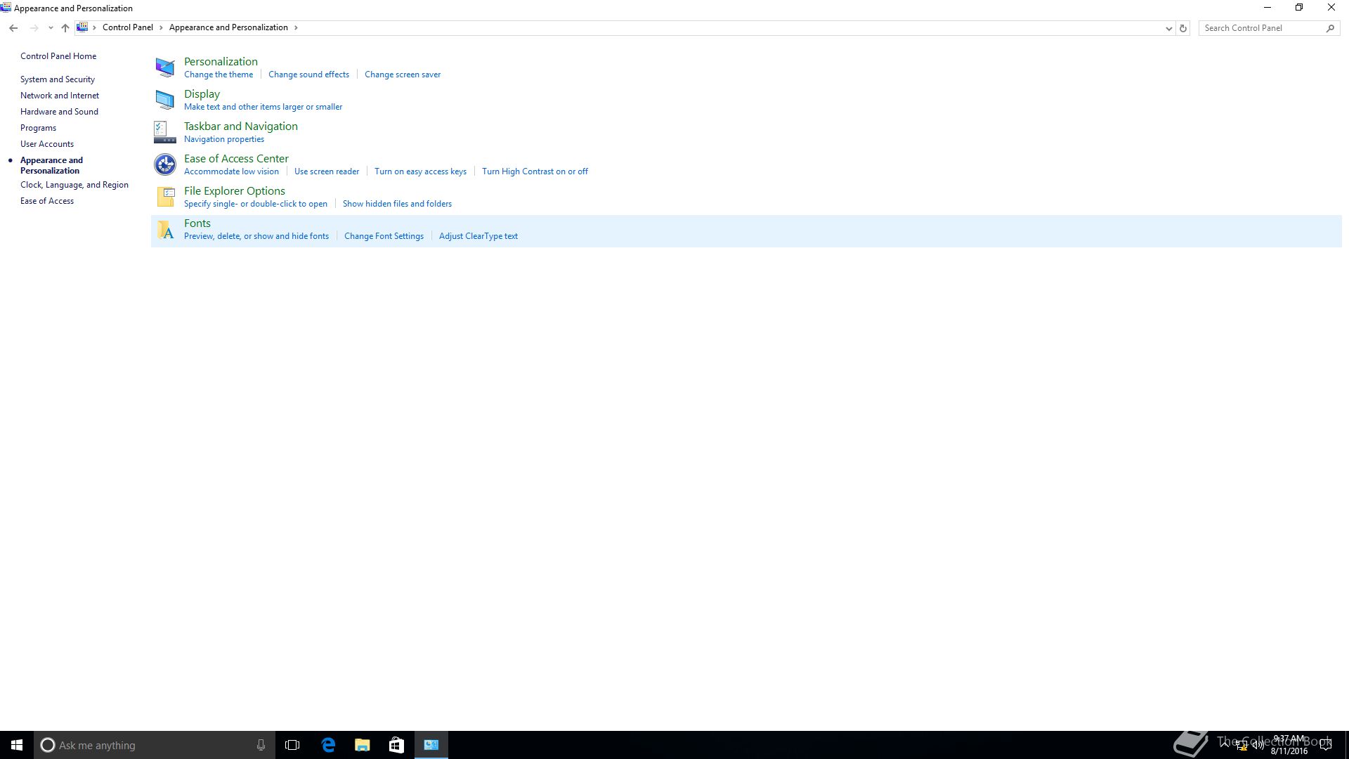Open the Fonts heading link

coord(197,223)
